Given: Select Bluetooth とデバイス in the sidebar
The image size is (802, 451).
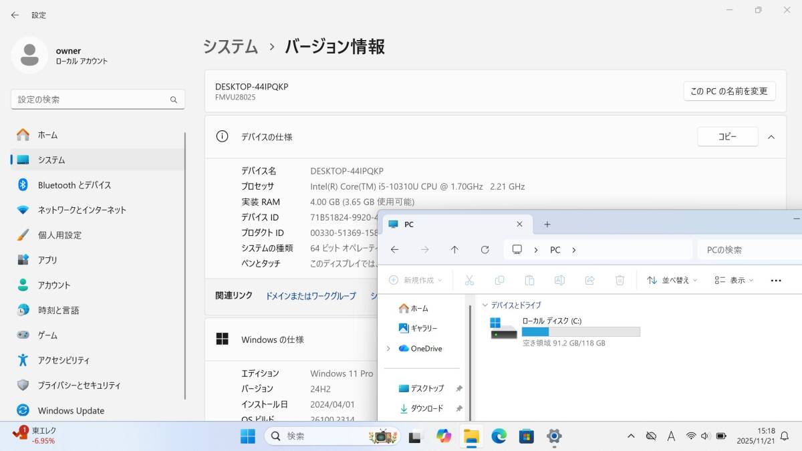Looking at the screenshot, I should tap(74, 185).
